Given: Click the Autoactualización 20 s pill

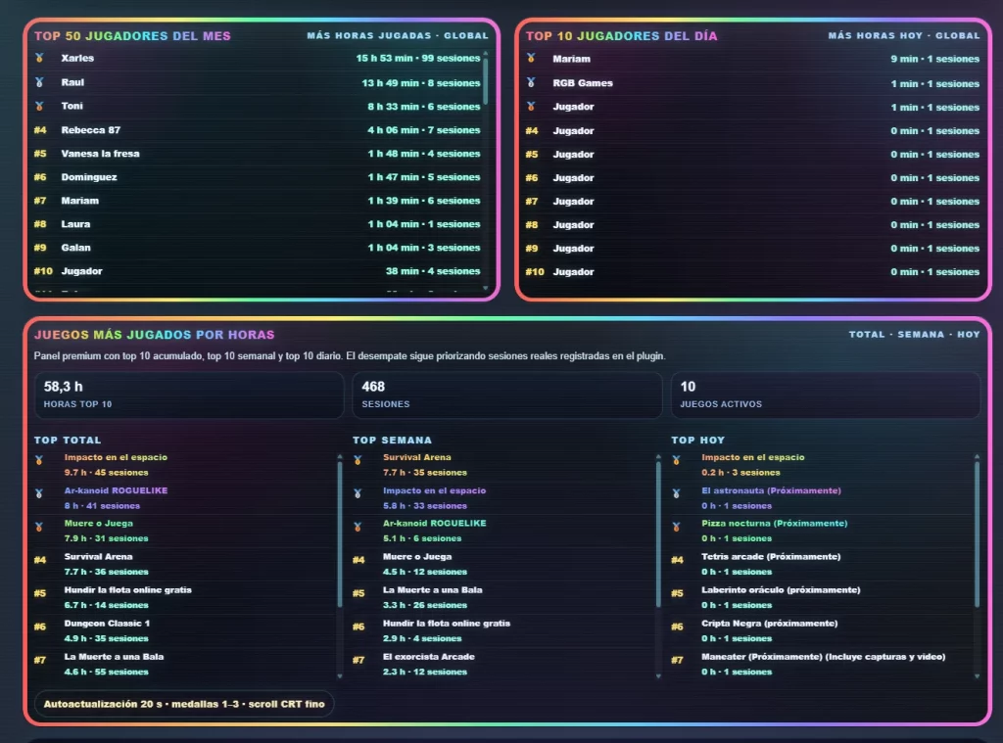Looking at the screenshot, I should point(183,704).
